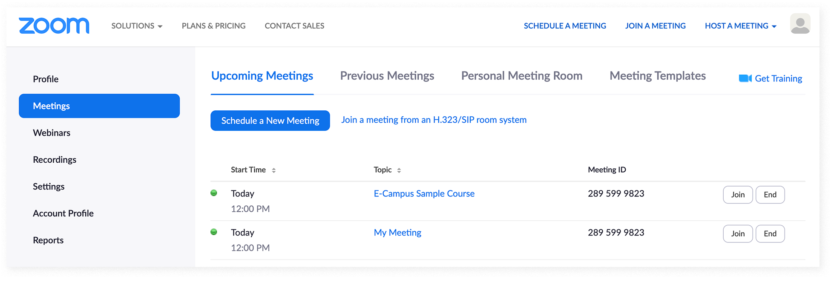Image resolution: width=834 pixels, height=282 pixels.
Task: End the My Meeting session
Action: tap(770, 233)
